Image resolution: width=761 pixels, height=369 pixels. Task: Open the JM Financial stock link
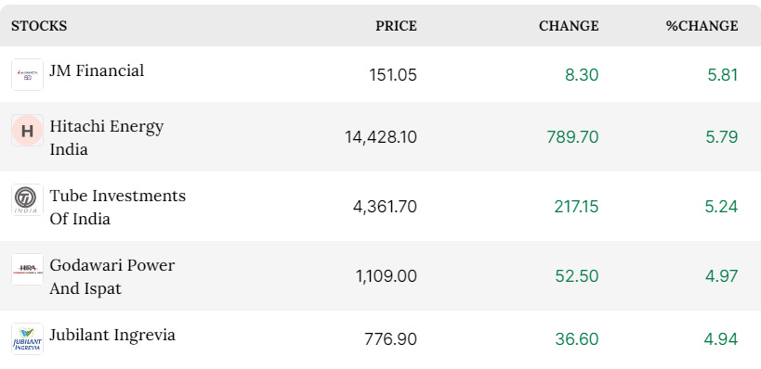(x=97, y=70)
